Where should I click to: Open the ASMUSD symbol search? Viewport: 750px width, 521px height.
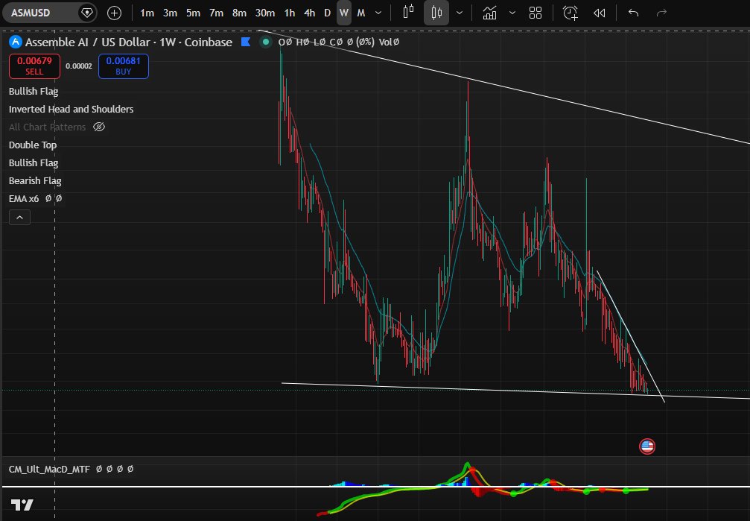coord(31,13)
